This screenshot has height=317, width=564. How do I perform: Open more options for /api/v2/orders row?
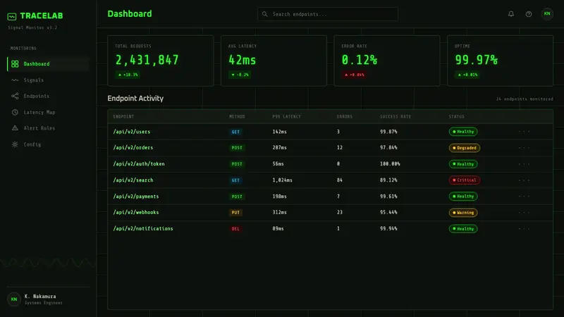524,148
